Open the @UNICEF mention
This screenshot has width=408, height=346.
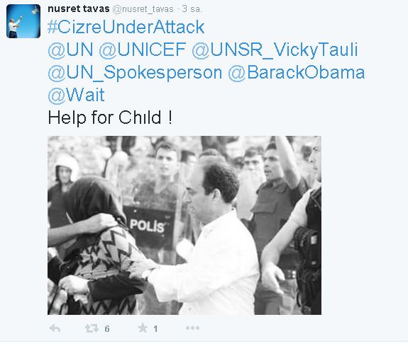(x=143, y=50)
